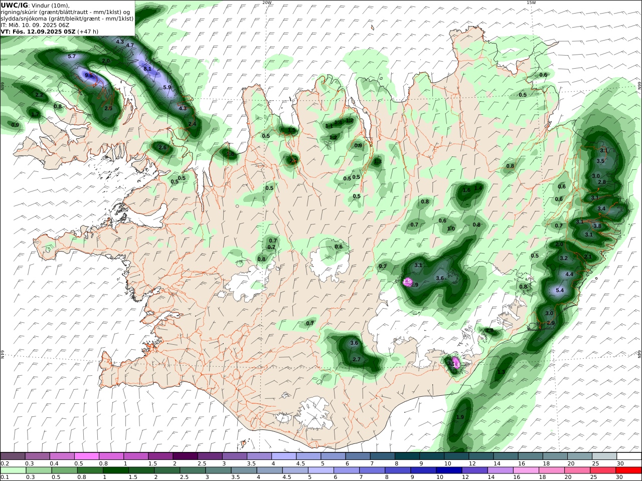Click the '20W' longitude label
This screenshot has height=481, width=642.
point(267,3)
